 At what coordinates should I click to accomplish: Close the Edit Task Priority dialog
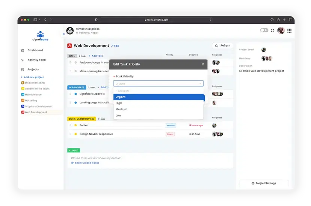pos(203,64)
